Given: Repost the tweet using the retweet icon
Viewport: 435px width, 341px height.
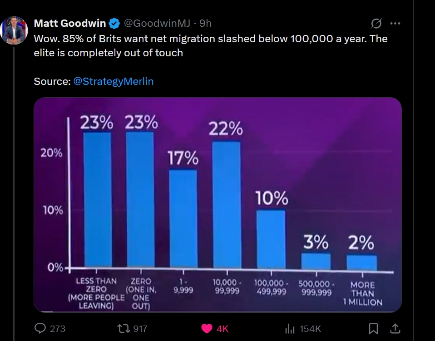Looking at the screenshot, I should [x=123, y=328].
